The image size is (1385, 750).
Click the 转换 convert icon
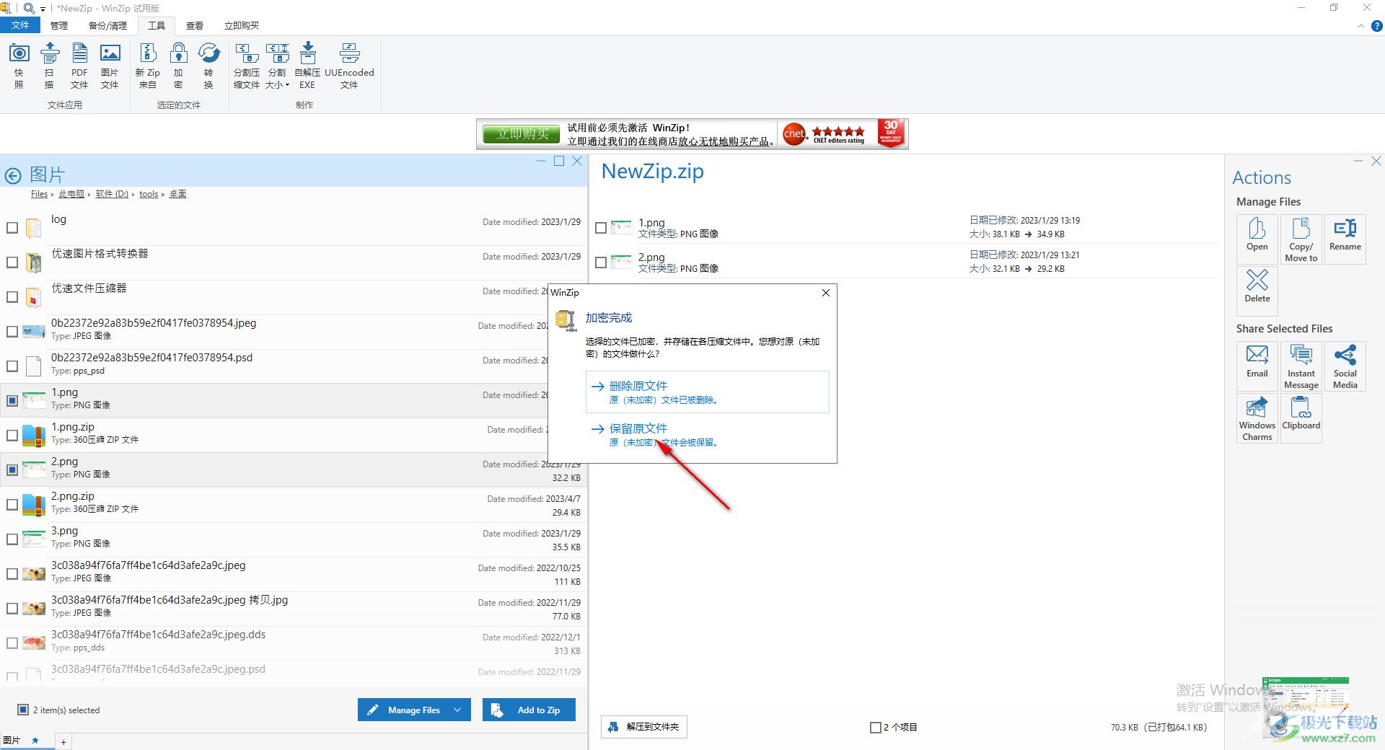208,65
